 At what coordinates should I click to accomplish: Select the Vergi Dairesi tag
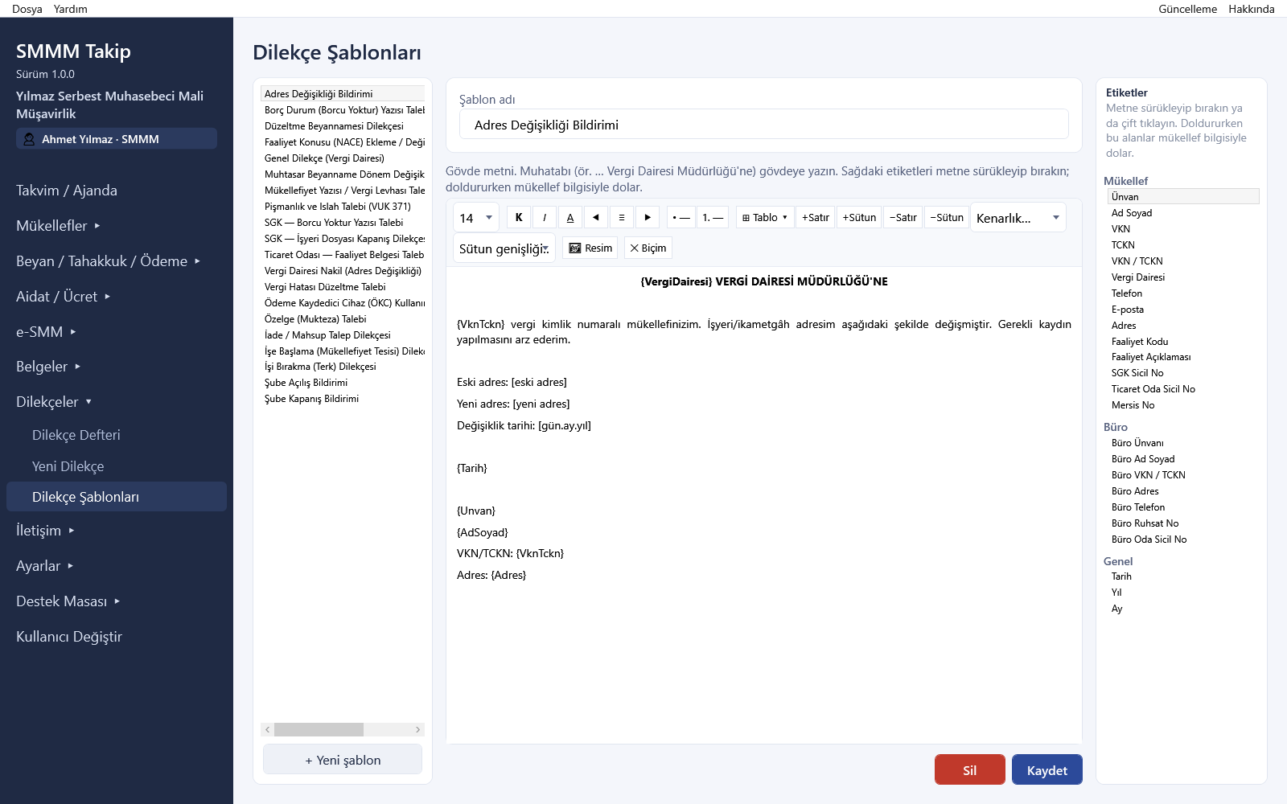click(x=1182, y=277)
